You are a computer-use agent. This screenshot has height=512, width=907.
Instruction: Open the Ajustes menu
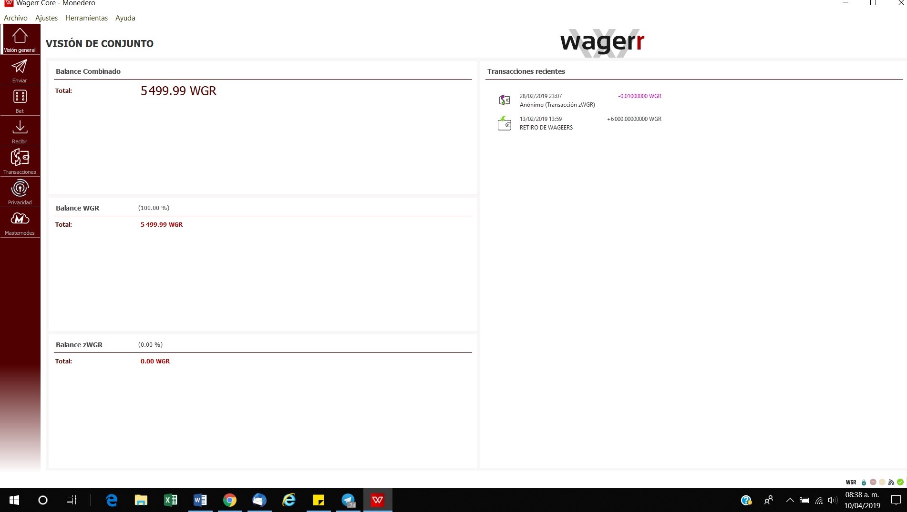click(46, 18)
